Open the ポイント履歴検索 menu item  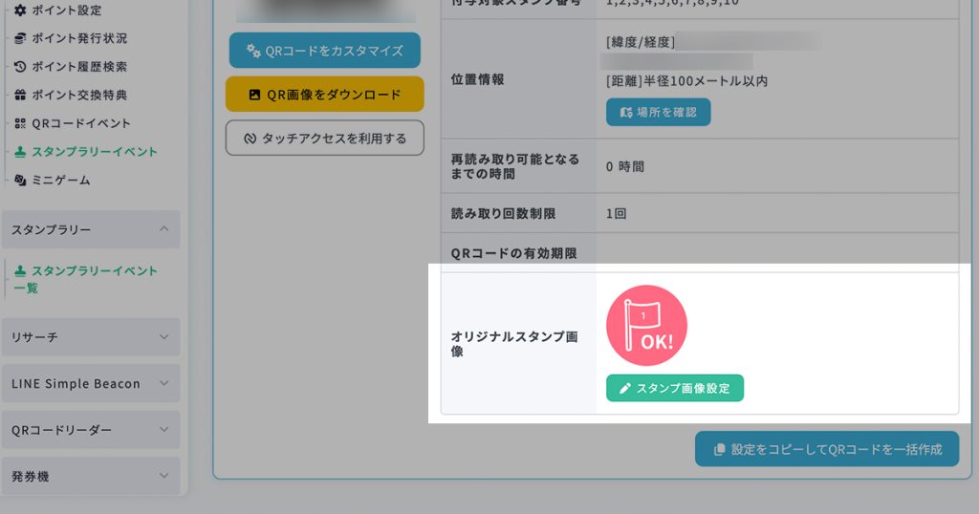(79, 67)
